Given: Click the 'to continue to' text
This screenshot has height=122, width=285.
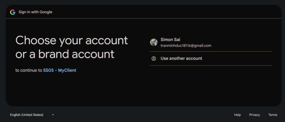Looking at the screenshot, I should (x=29, y=70).
